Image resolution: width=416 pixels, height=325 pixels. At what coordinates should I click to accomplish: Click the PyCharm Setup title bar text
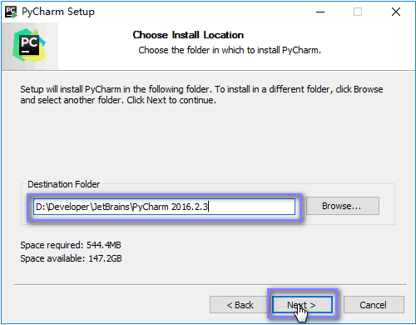click(x=58, y=12)
